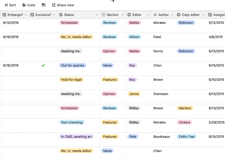Open the Sort menu

pos(10,5)
